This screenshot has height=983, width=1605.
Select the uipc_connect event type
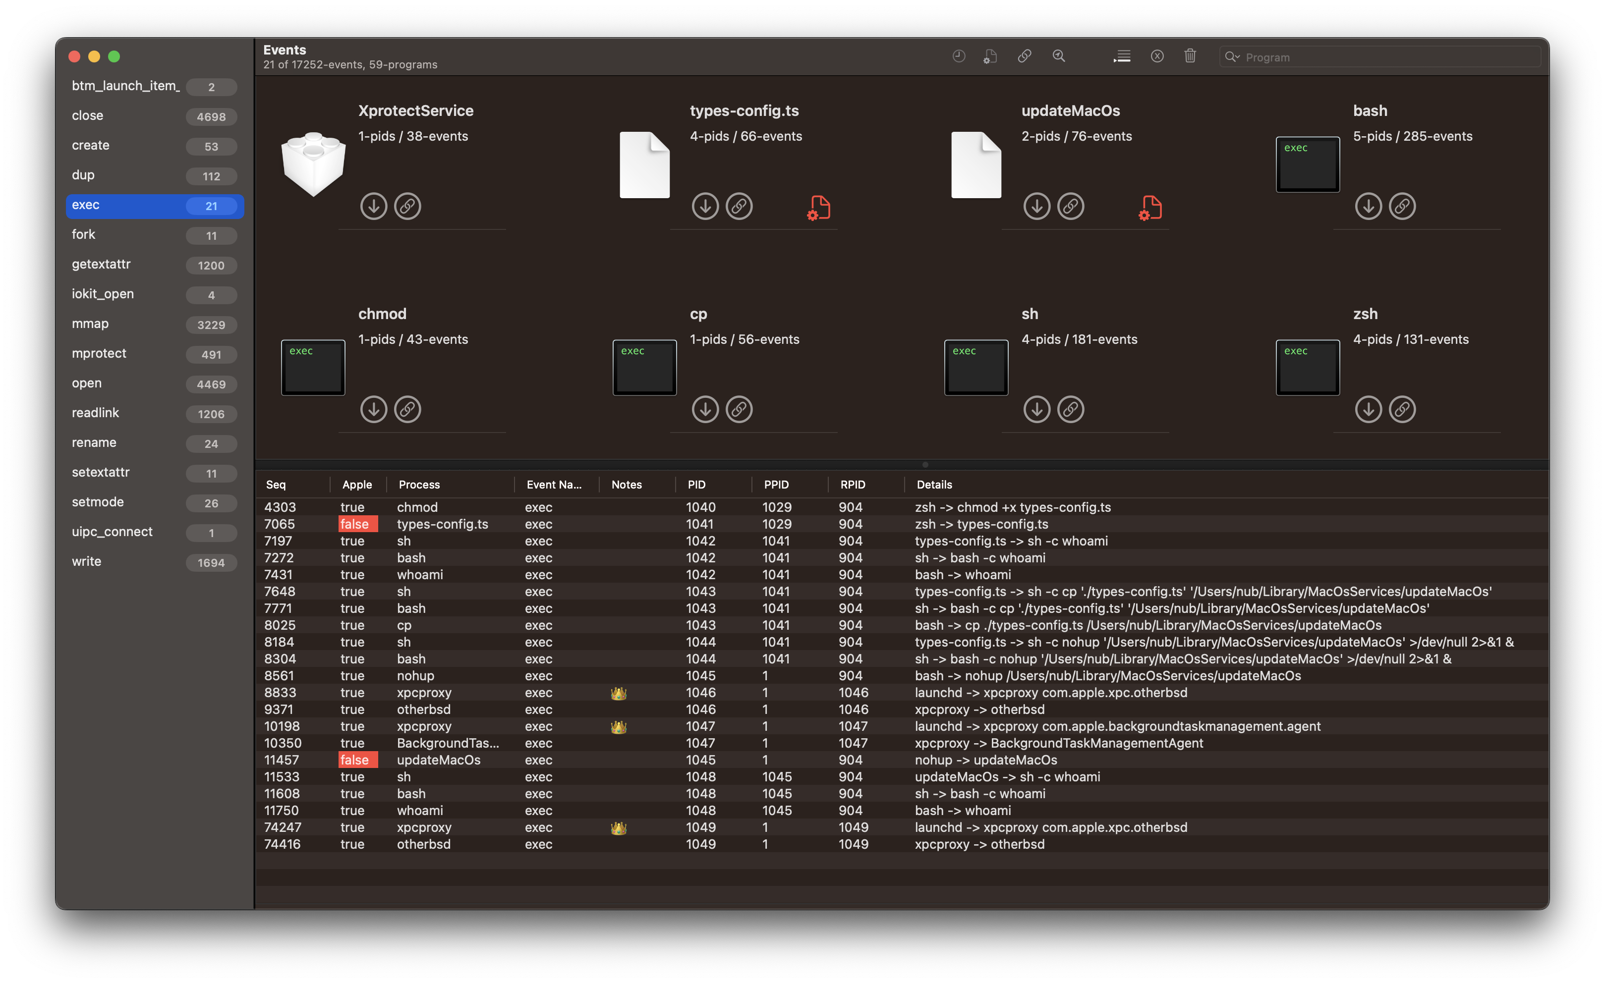(154, 533)
